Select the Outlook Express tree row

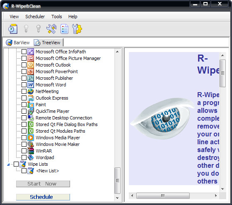coord(52,98)
